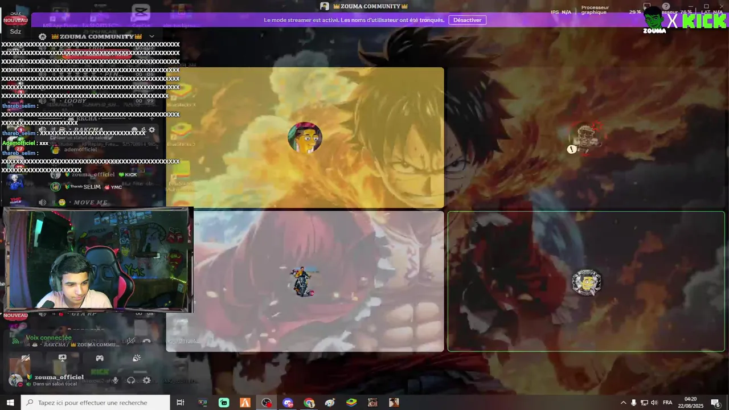Image resolution: width=729 pixels, height=410 pixels.
Task: Toggle deafen headphones icon in user panel
Action: pyautogui.click(x=131, y=380)
